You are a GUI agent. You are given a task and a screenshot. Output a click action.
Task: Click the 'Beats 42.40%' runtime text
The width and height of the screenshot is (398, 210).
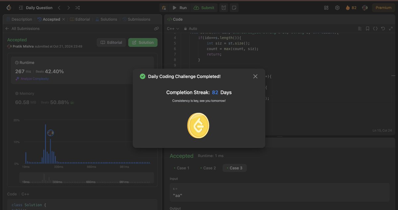(50, 71)
